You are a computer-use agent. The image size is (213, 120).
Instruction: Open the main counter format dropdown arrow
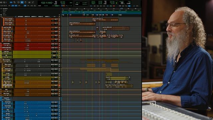(x=53, y=3)
